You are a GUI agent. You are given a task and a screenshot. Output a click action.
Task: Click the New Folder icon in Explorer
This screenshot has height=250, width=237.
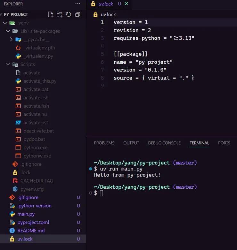pyautogui.click(x=60, y=14)
